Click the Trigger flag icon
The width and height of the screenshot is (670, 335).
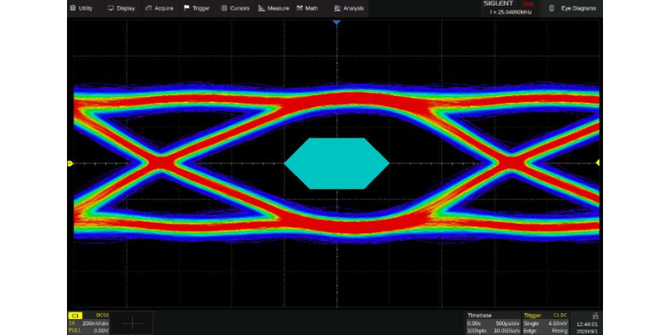pyautogui.click(x=187, y=8)
